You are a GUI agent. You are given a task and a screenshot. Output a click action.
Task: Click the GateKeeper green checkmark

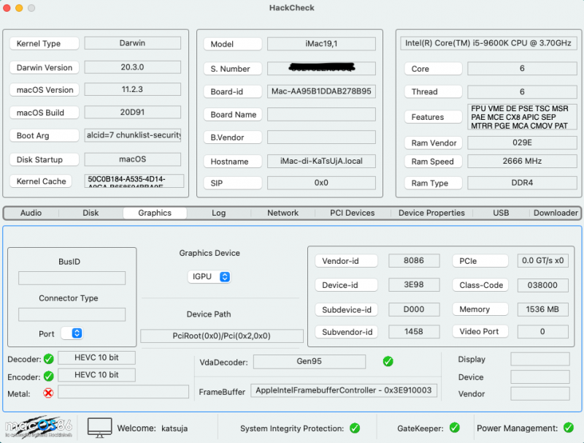coord(454,428)
